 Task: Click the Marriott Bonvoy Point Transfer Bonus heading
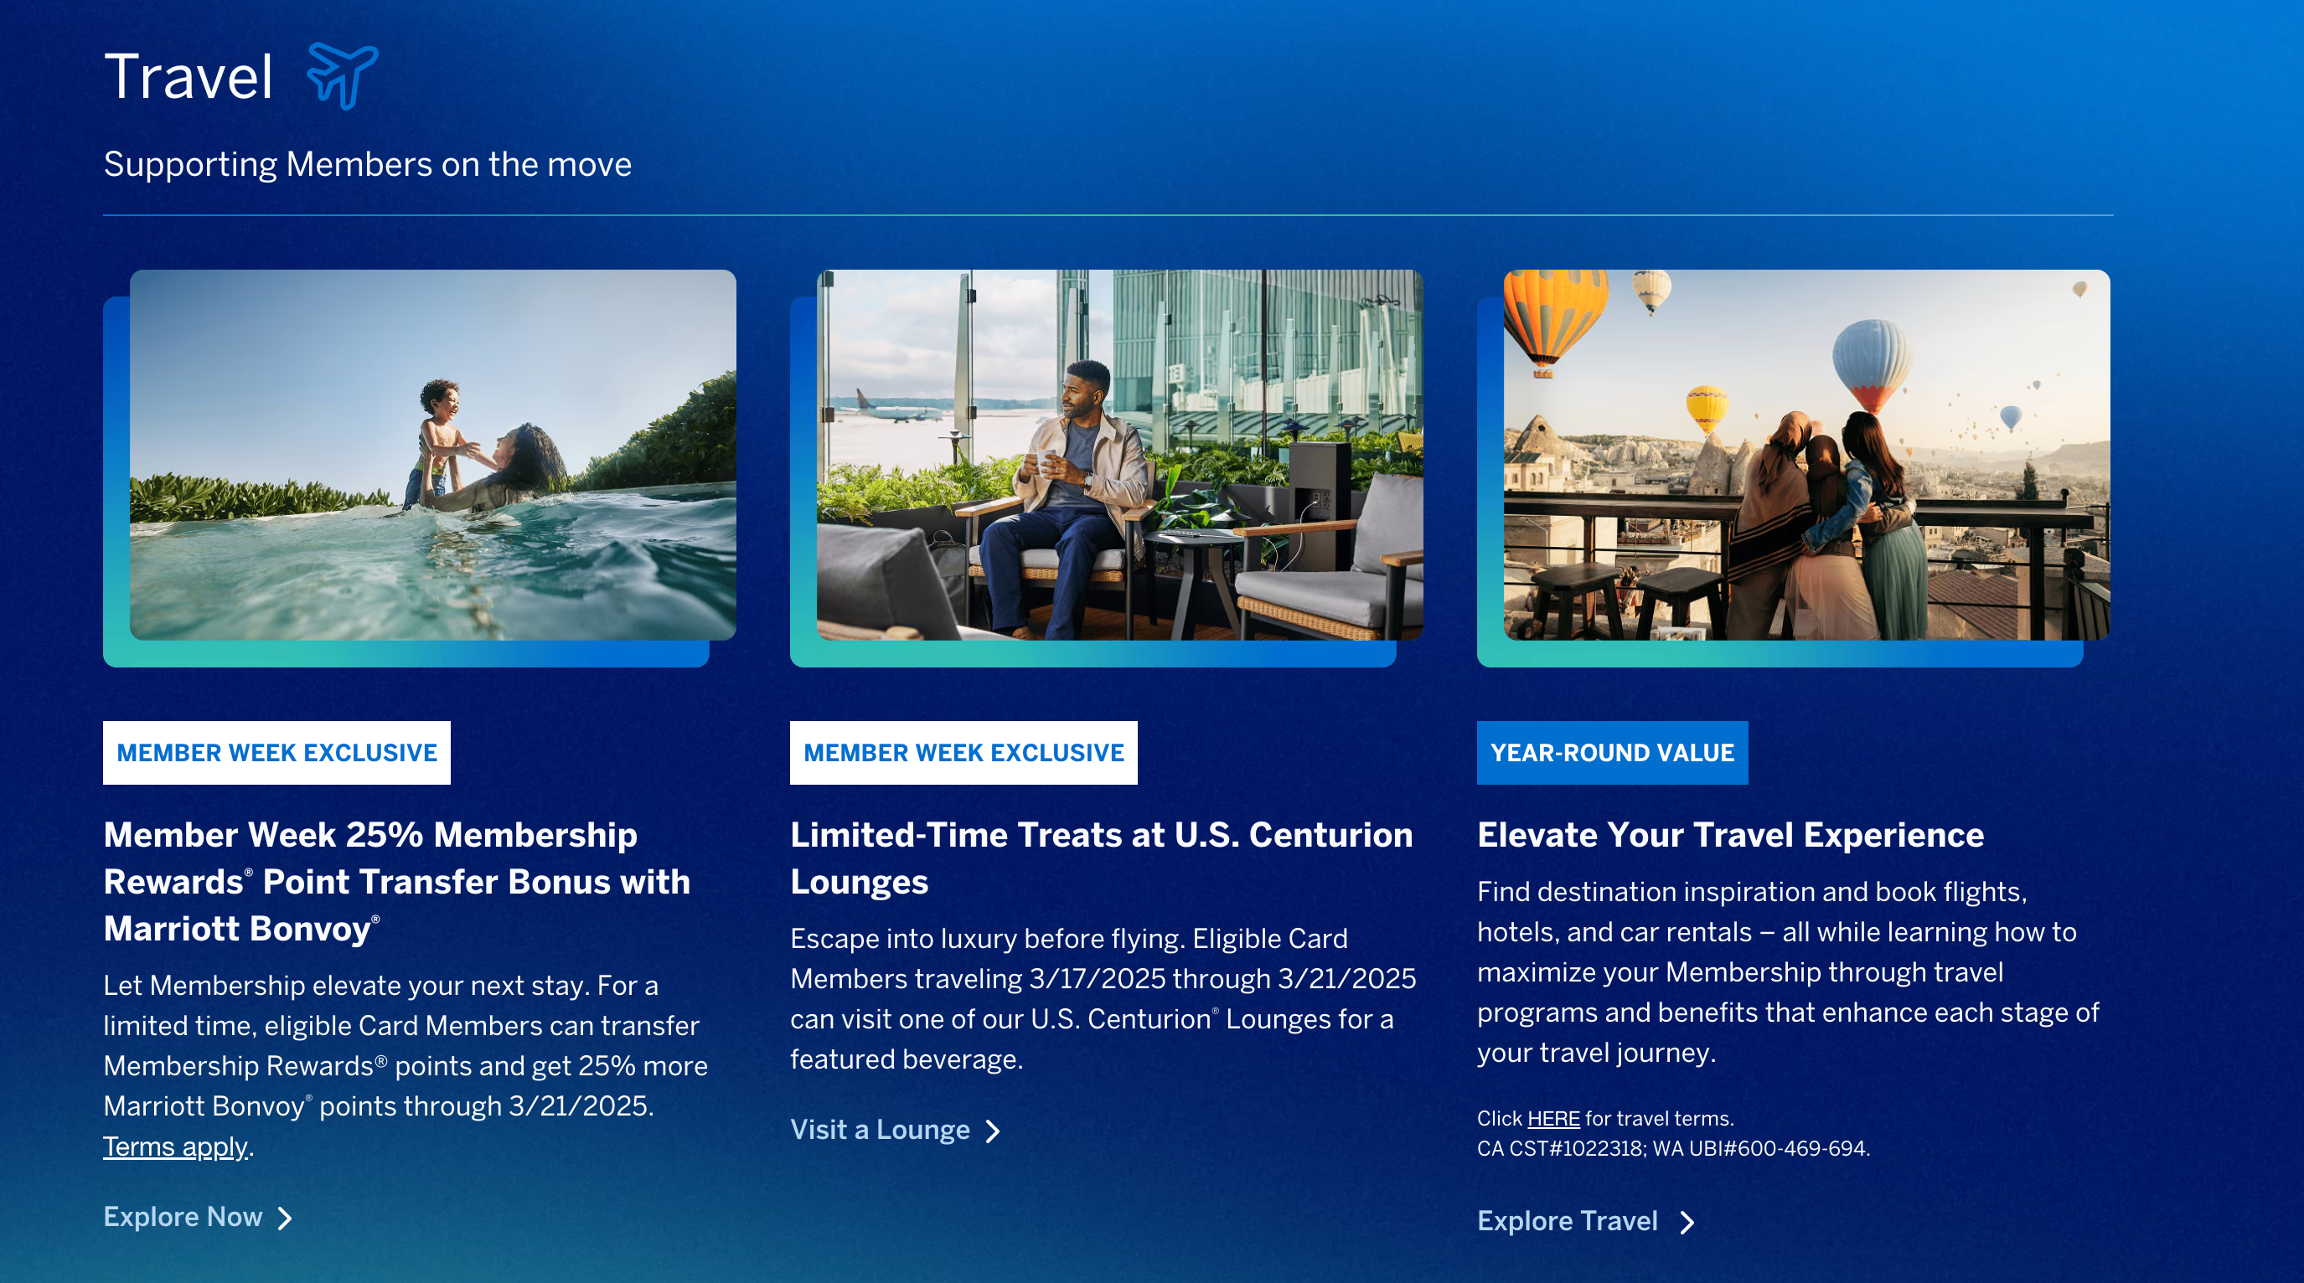click(397, 882)
